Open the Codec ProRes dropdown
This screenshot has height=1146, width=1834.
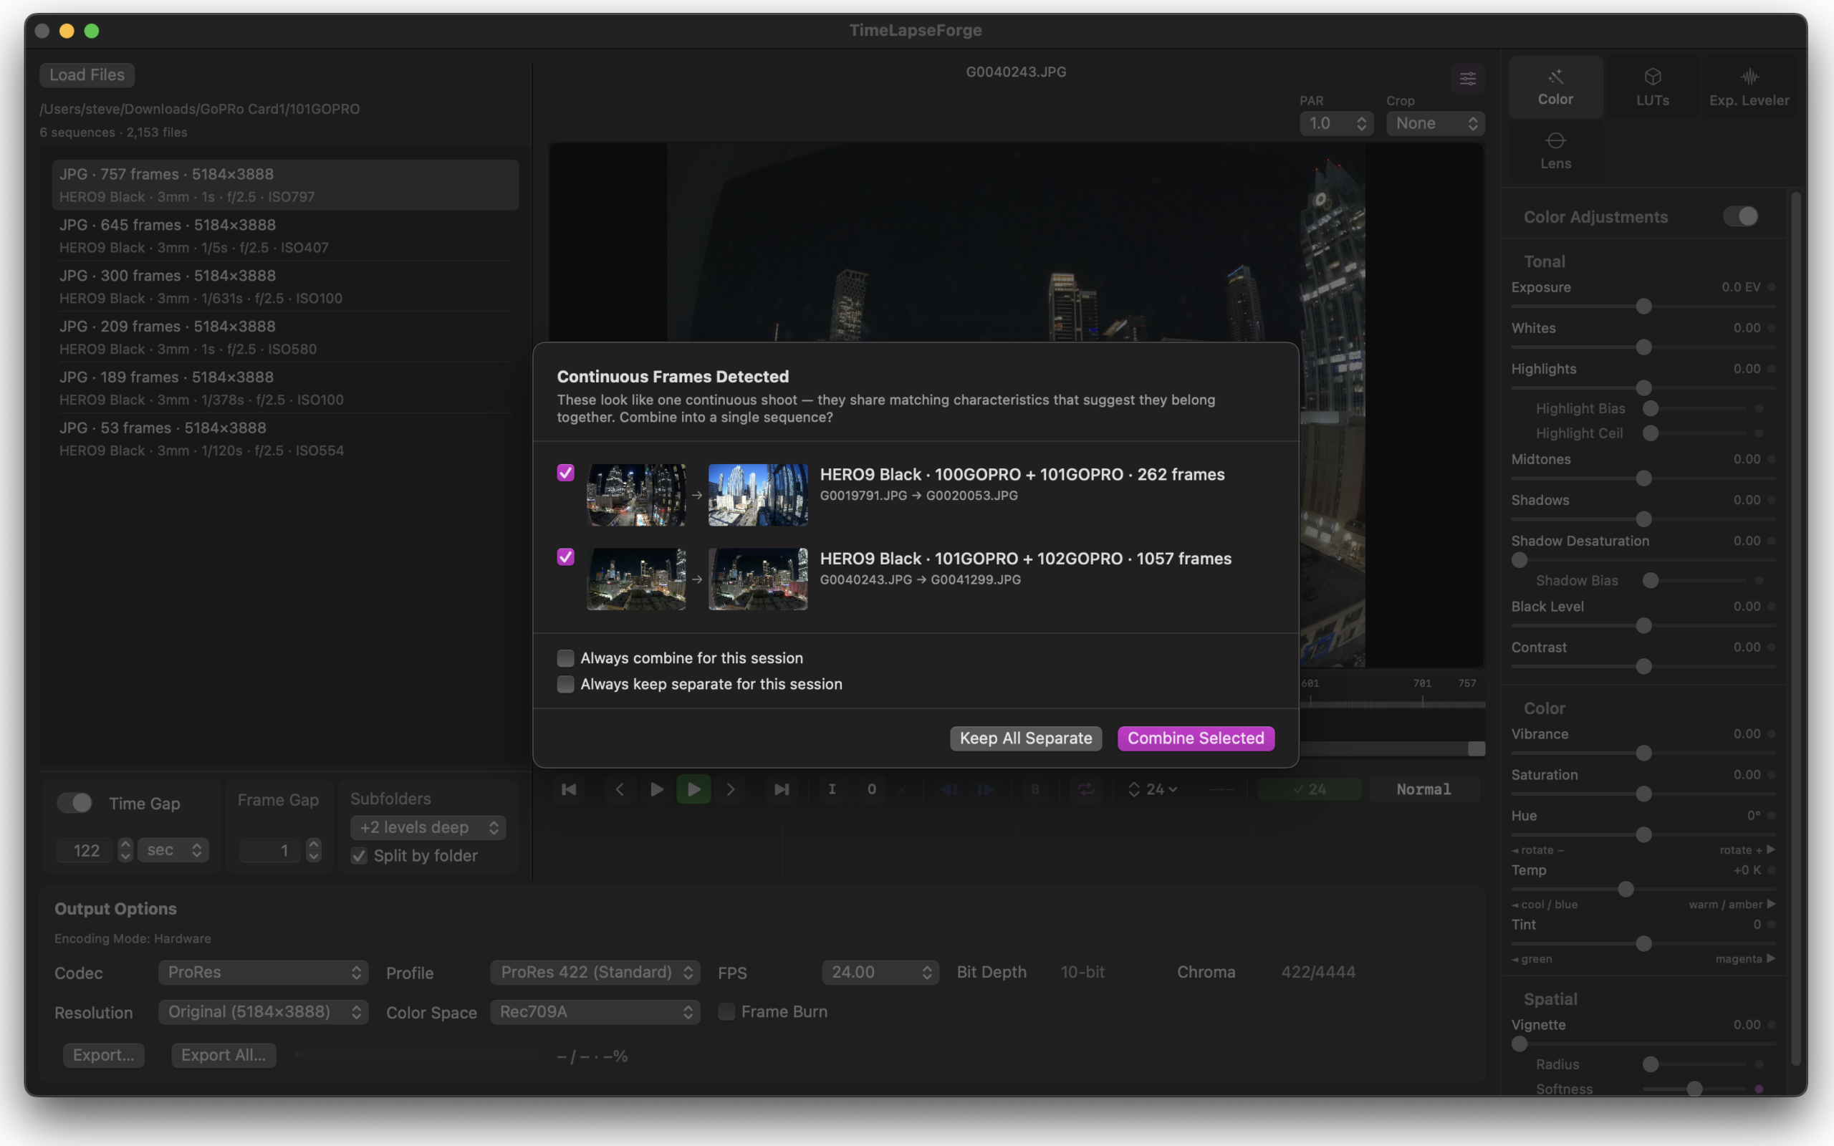pyautogui.click(x=263, y=973)
